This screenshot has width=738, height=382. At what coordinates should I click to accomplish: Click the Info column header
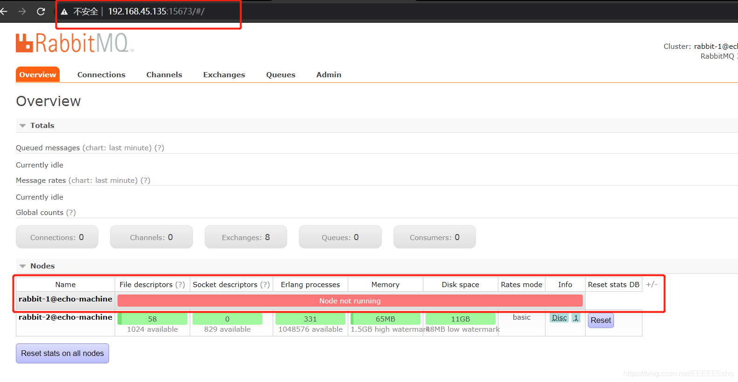565,284
